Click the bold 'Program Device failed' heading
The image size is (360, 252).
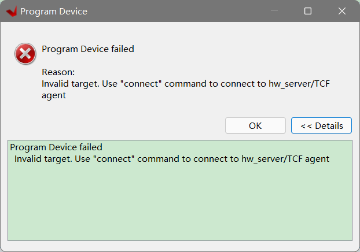pyautogui.click(x=88, y=49)
